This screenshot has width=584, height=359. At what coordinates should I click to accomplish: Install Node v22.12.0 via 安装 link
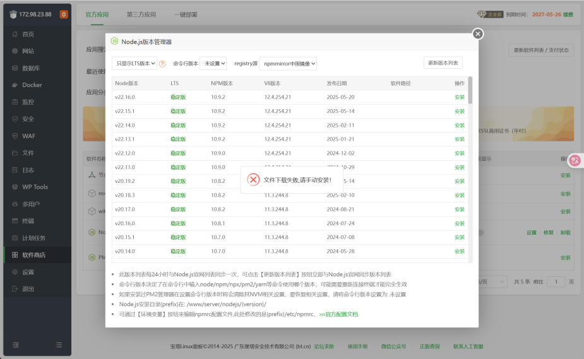(x=460, y=153)
